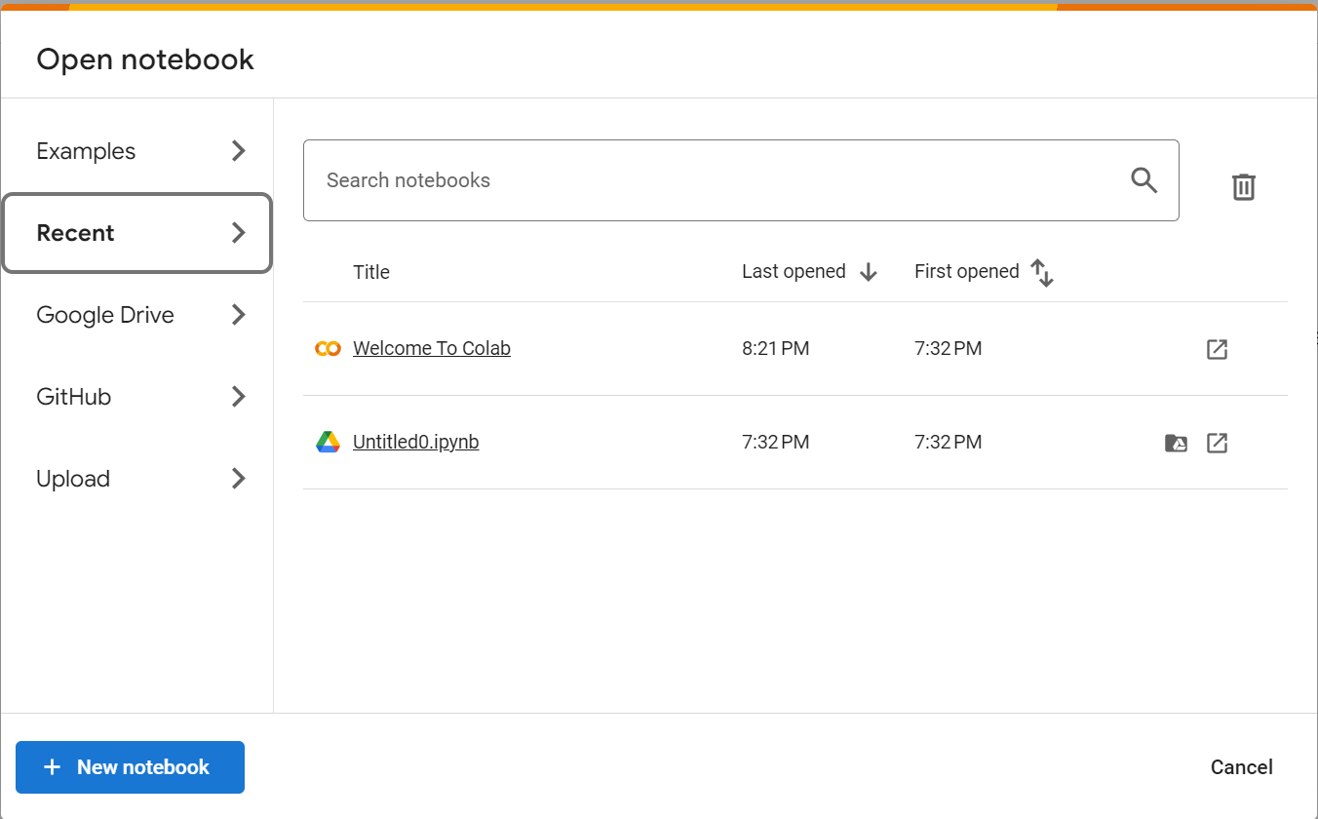The width and height of the screenshot is (1318, 819).
Task: Switch to the GitHub section
Action: 137,397
